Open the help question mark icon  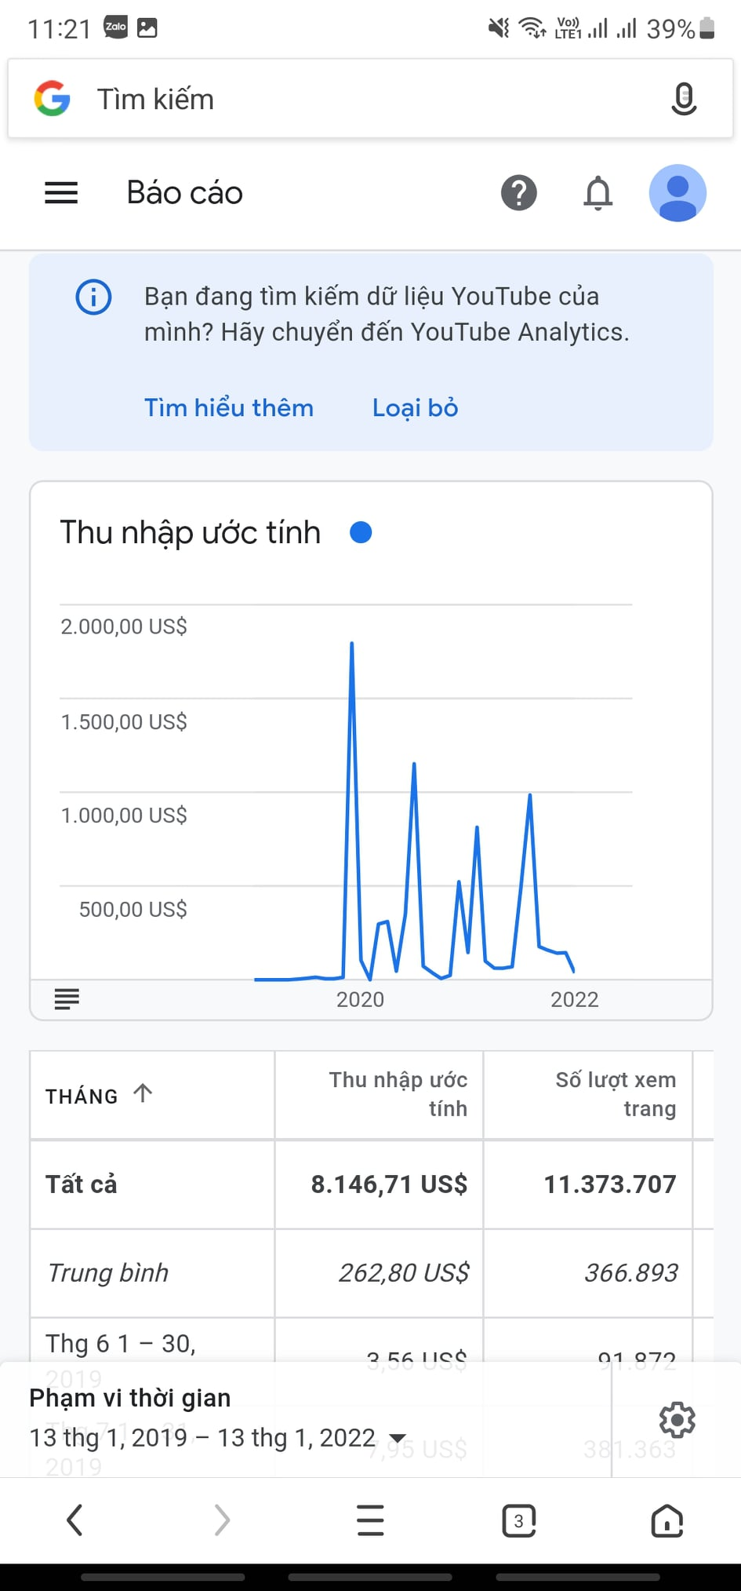coord(519,193)
